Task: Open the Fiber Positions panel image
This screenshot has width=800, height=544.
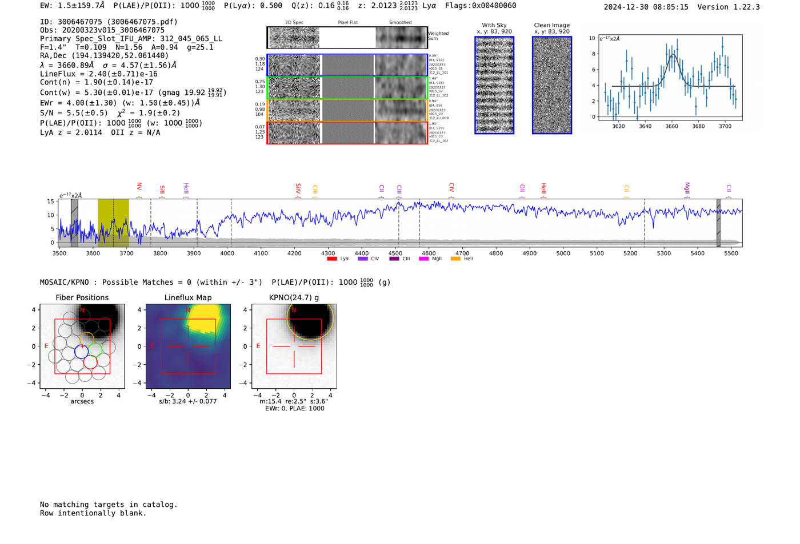Action: 82,346
